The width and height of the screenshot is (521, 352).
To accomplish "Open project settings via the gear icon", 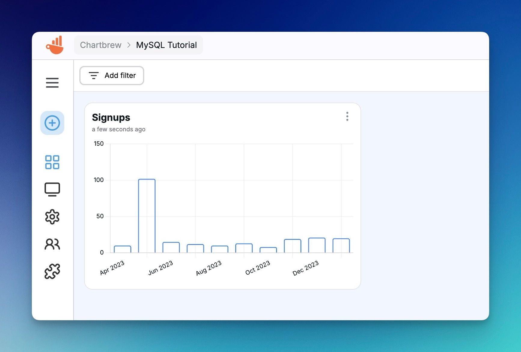I will [52, 216].
